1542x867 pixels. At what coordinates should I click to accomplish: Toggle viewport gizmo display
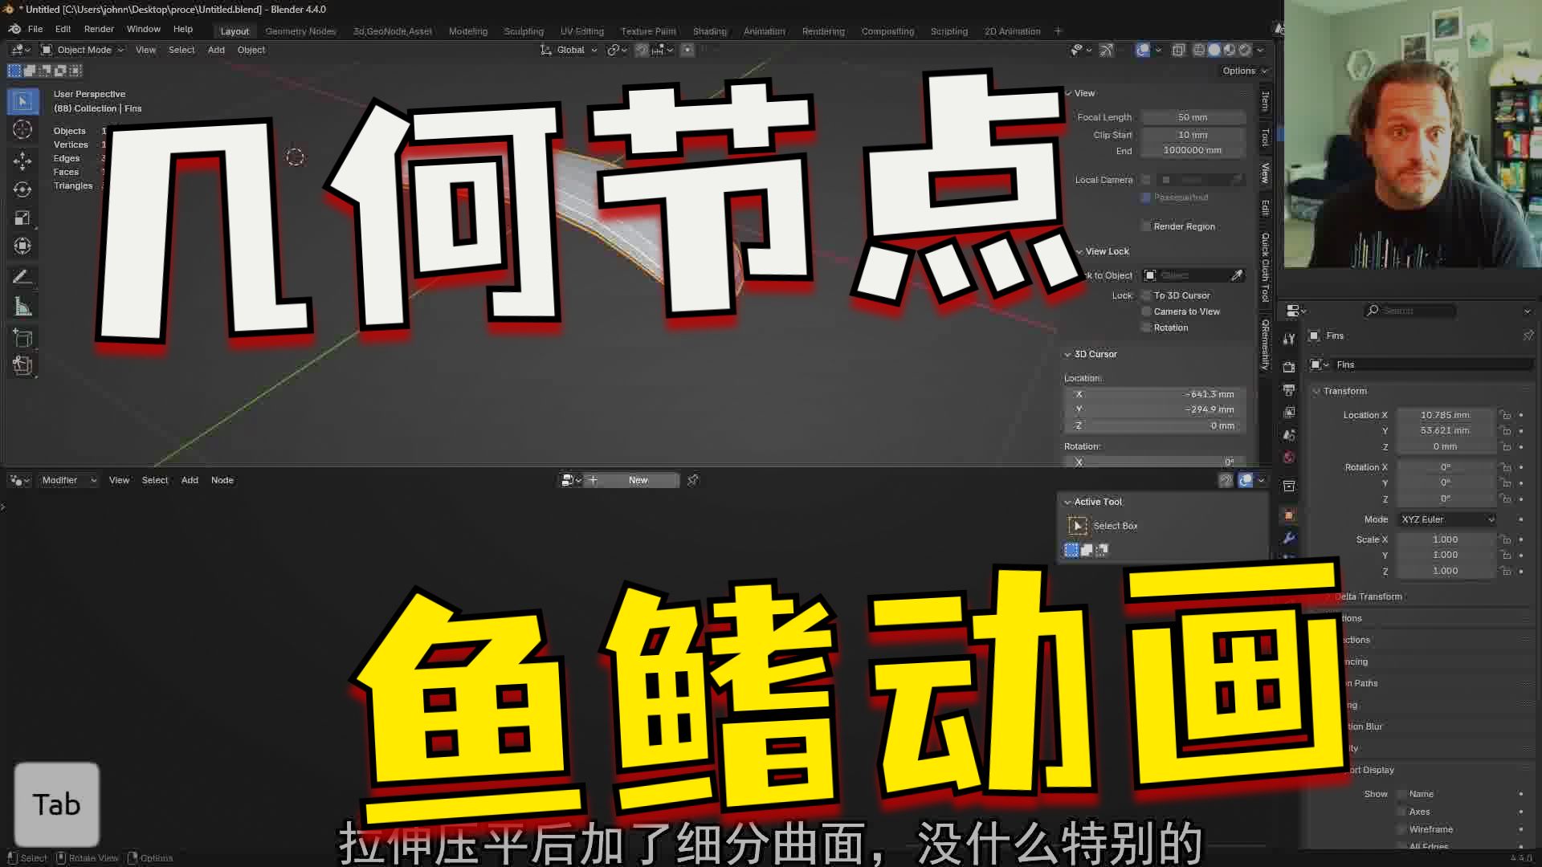(x=1106, y=50)
